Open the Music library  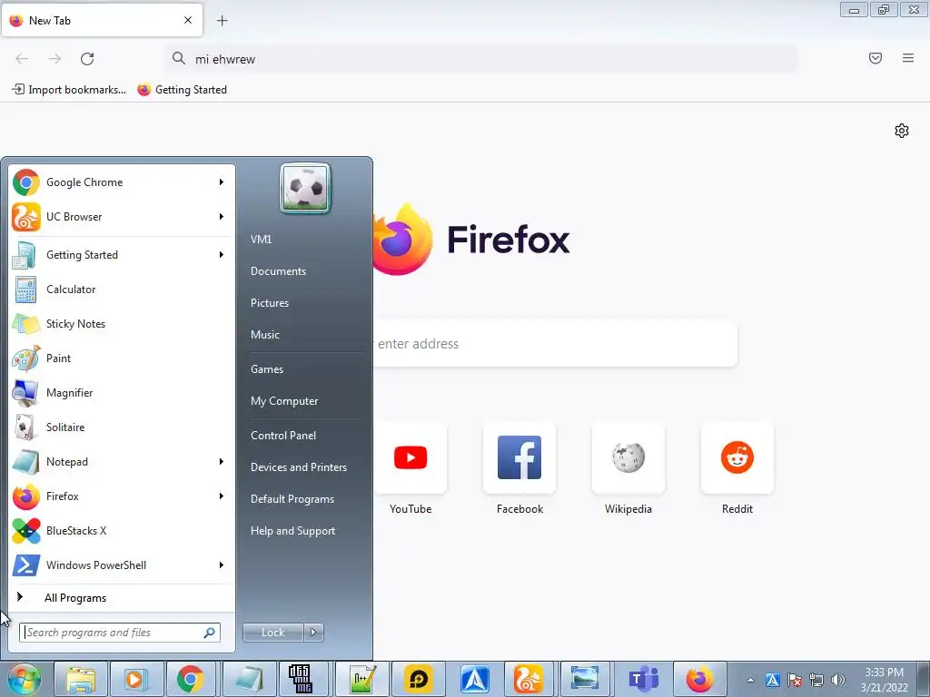(x=264, y=335)
